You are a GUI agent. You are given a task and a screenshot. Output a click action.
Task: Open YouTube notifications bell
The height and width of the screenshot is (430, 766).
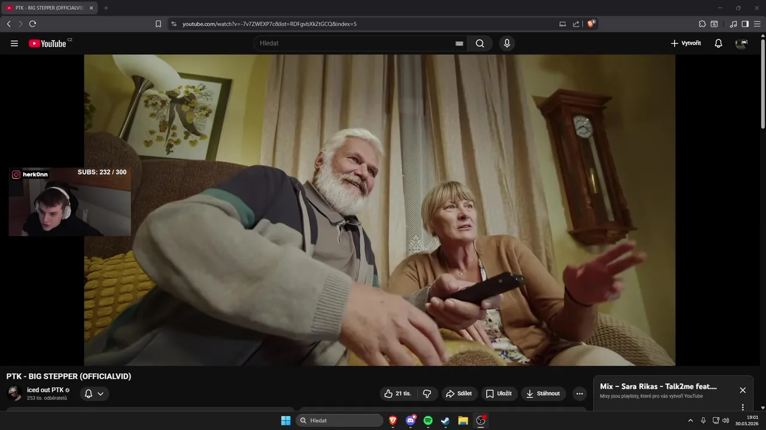click(719, 44)
